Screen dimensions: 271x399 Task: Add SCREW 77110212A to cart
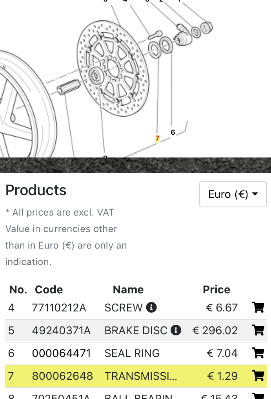tap(258, 307)
